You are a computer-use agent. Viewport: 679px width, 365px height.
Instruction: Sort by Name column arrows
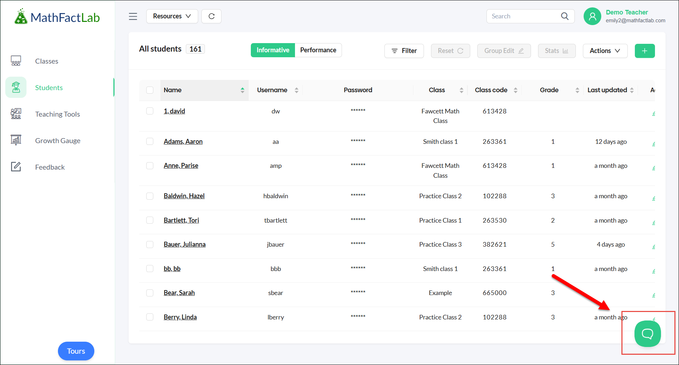tap(242, 90)
